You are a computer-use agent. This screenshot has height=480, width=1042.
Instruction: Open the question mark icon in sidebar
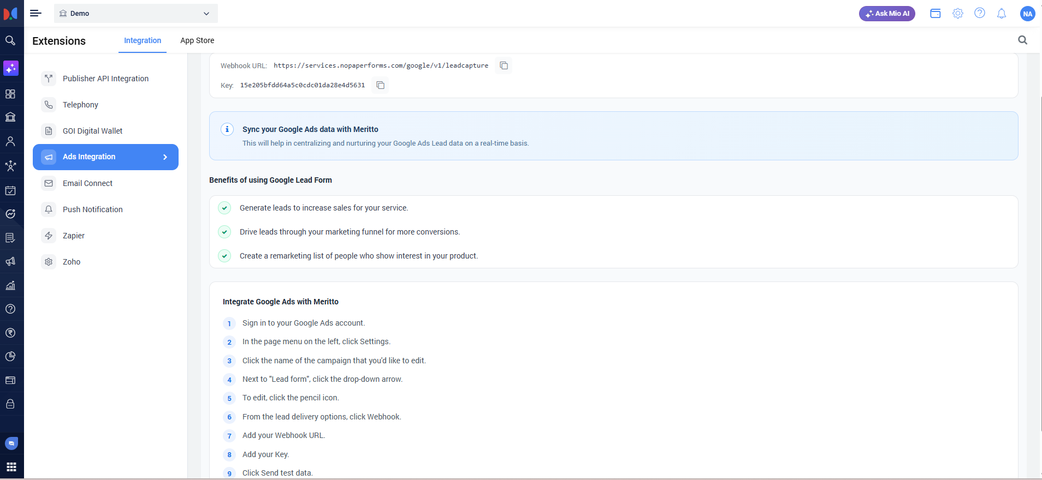click(x=10, y=309)
